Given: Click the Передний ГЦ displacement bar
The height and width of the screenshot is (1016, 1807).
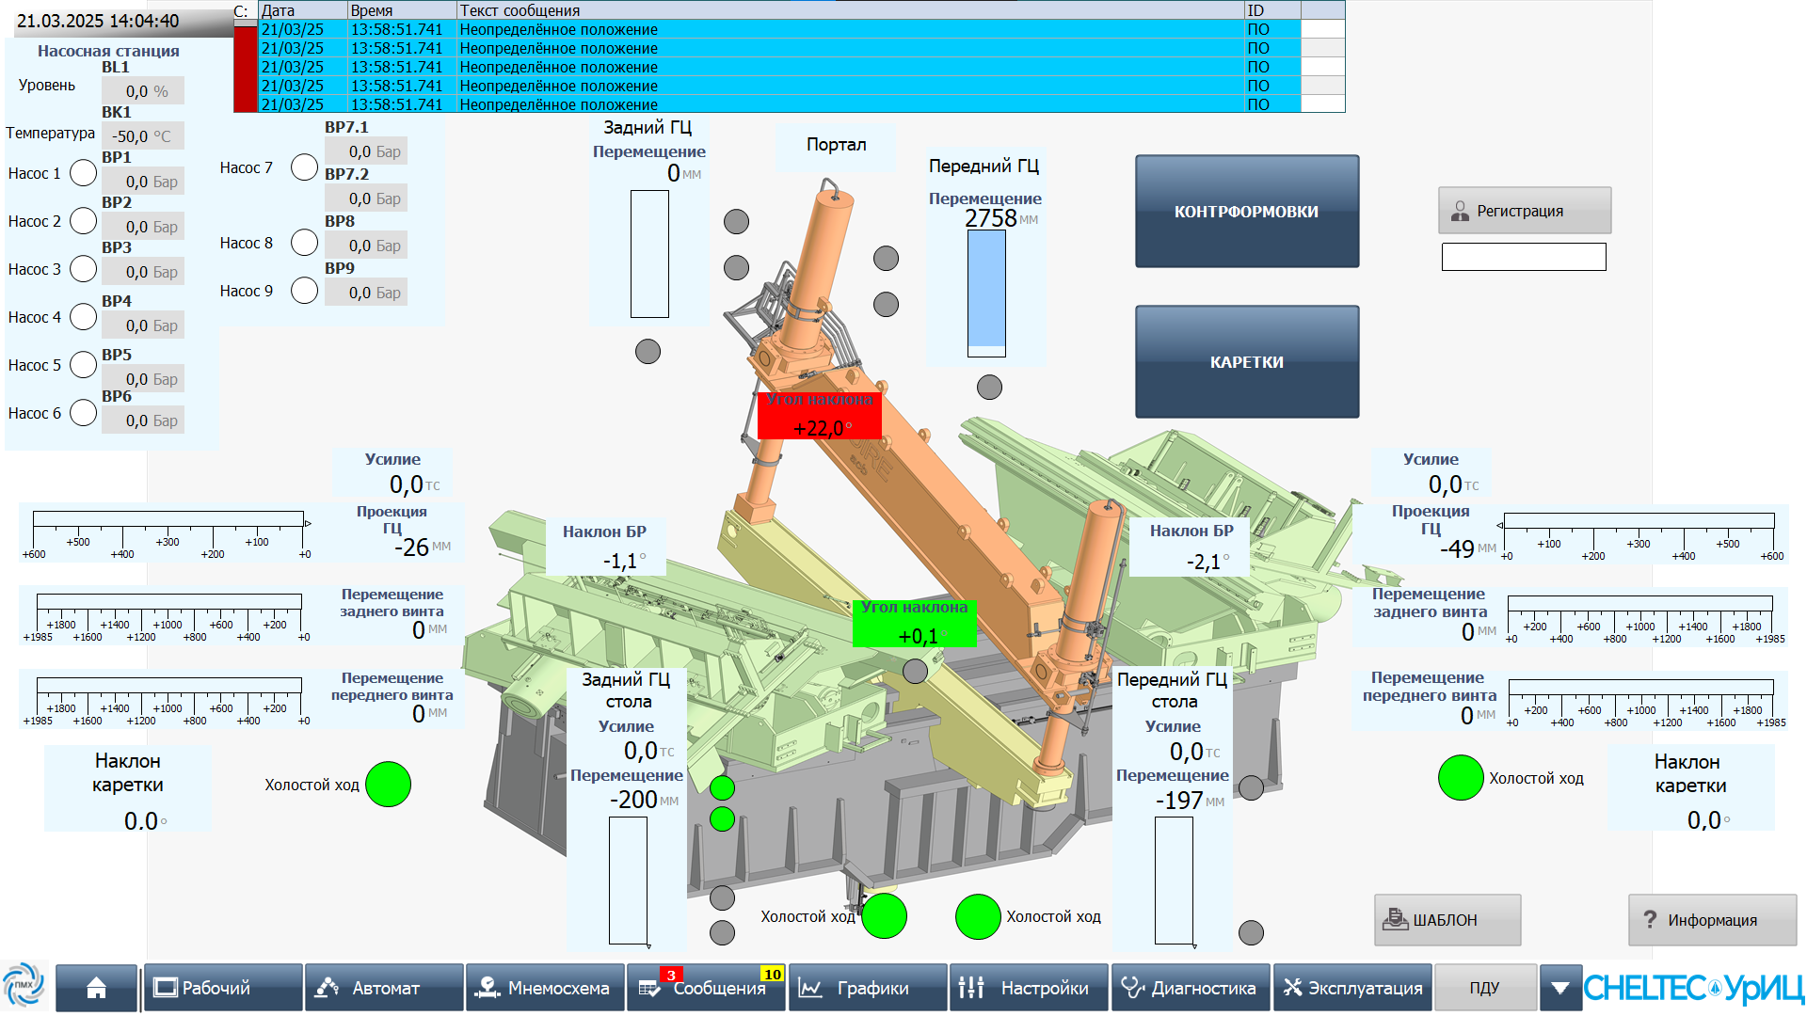Looking at the screenshot, I should click(986, 294).
